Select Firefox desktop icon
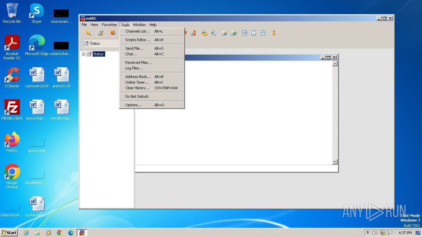Image resolution: width=422 pixels, height=237 pixels. [12, 142]
